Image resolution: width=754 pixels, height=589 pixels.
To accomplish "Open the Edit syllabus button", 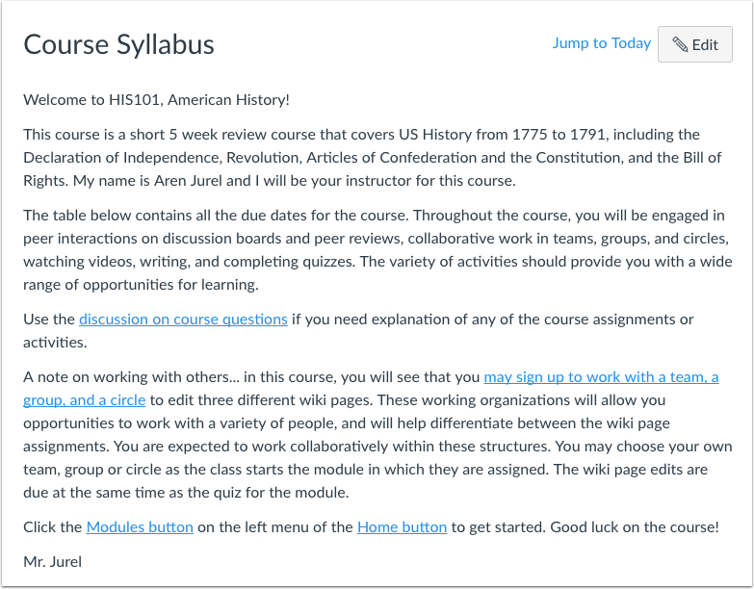I will (695, 44).
